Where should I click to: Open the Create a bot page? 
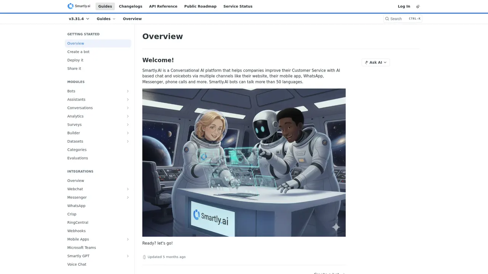pyautogui.click(x=98, y=52)
